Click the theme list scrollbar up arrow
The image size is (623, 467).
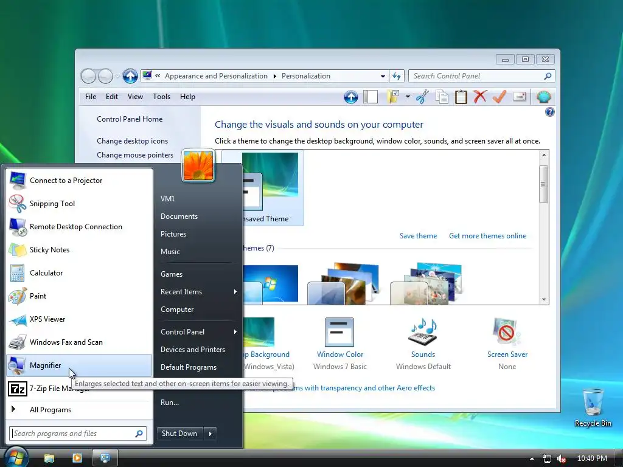(544, 155)
